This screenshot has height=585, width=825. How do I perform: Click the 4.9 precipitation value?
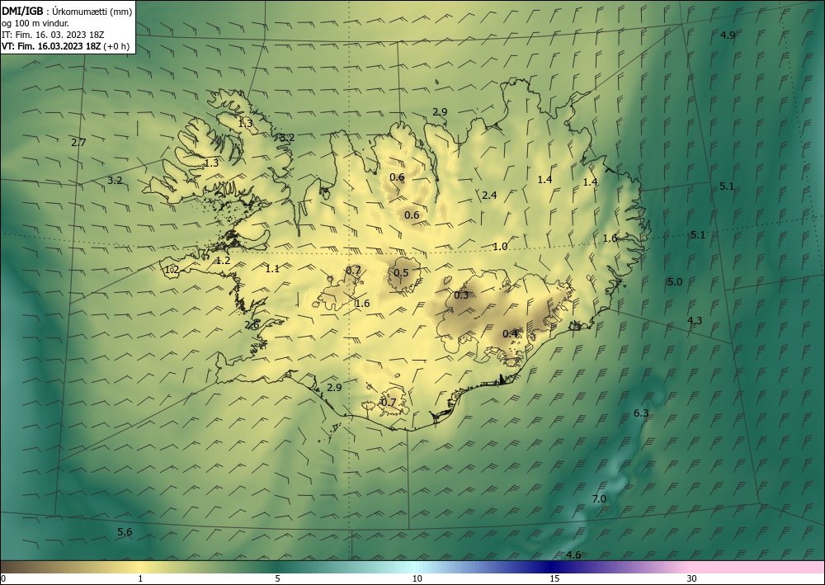[x=728, y=35]
